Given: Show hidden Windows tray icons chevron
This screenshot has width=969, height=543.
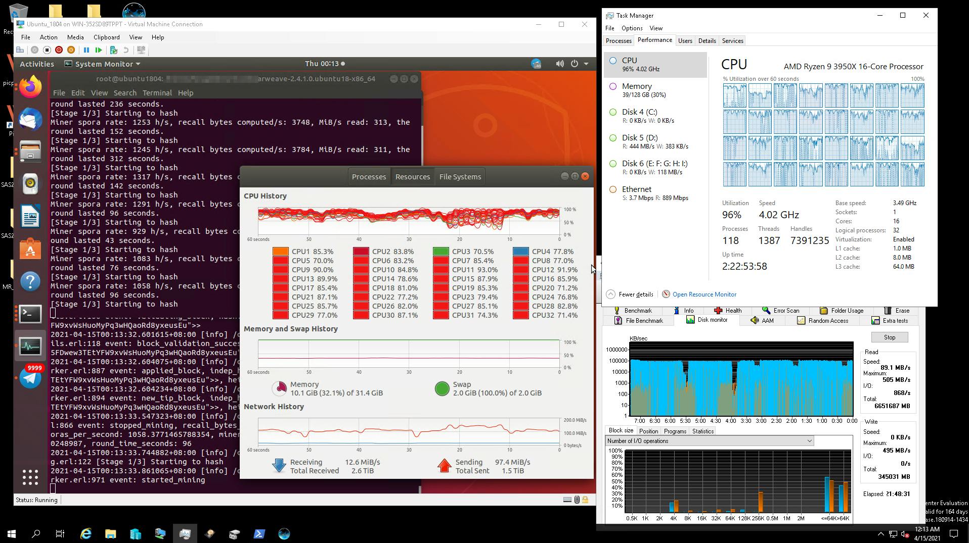Looking at the screenshot, I should coord(880,534).
